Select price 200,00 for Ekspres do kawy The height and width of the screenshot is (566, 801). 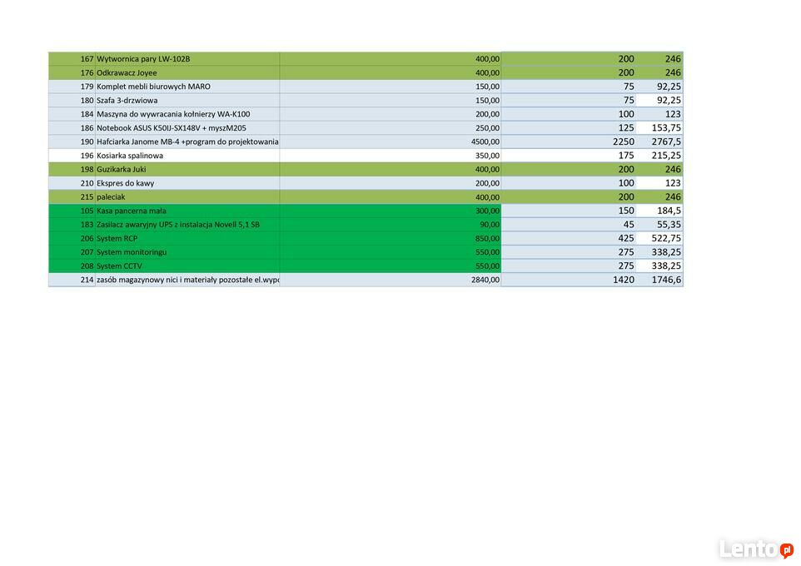tap(391, 183)
